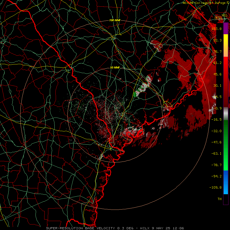Screen dimensions: 230x230
Task: Click the -47.6 velocity scale value
Action: pyautogui.click(x=216, y=142)
